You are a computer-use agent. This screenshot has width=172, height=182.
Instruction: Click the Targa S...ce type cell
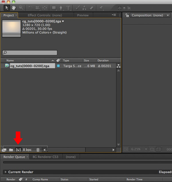pyautogui.click(x=72, y=66)
